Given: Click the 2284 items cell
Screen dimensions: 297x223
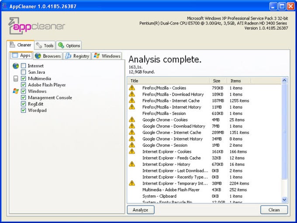Looking at the screenshot, I should pos(239,183).
